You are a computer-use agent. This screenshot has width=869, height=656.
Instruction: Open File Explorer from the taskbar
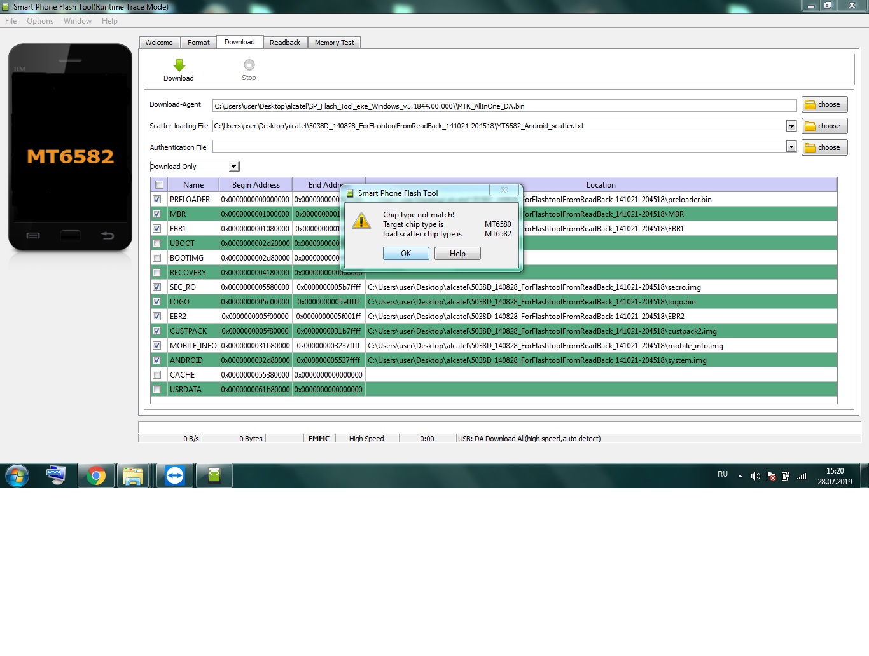tap(133, 475)
